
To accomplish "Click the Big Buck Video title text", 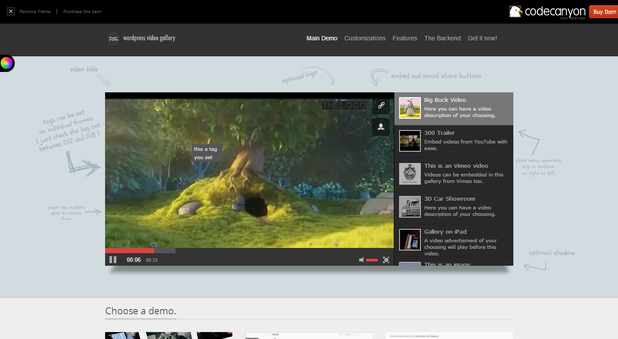I will [x=445, y=100].
